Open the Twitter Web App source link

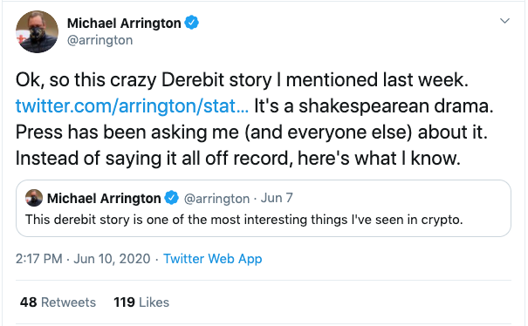pyautogui.click(x=212, y=259)
